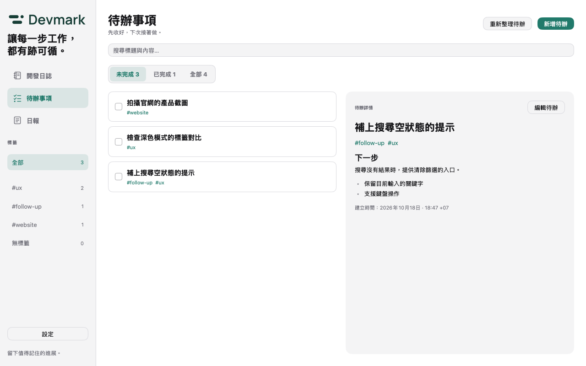Click the 新增待辦 button
The image size is (586, 366).
coord(556,24)
